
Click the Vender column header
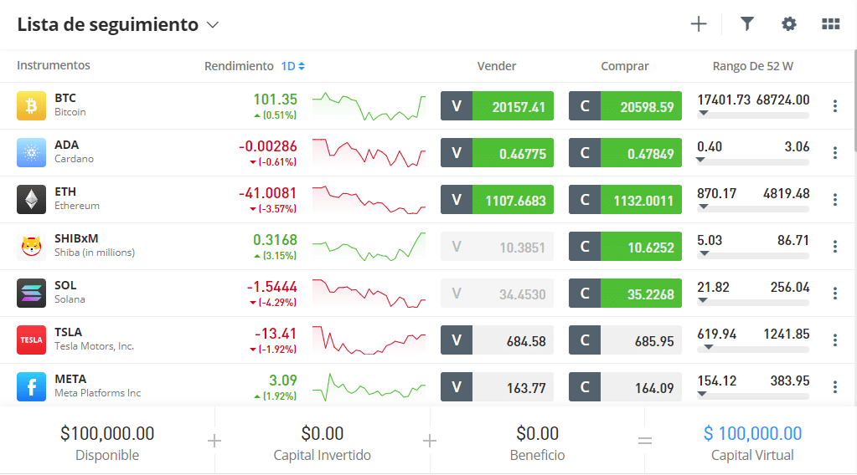tap(497, 66)
